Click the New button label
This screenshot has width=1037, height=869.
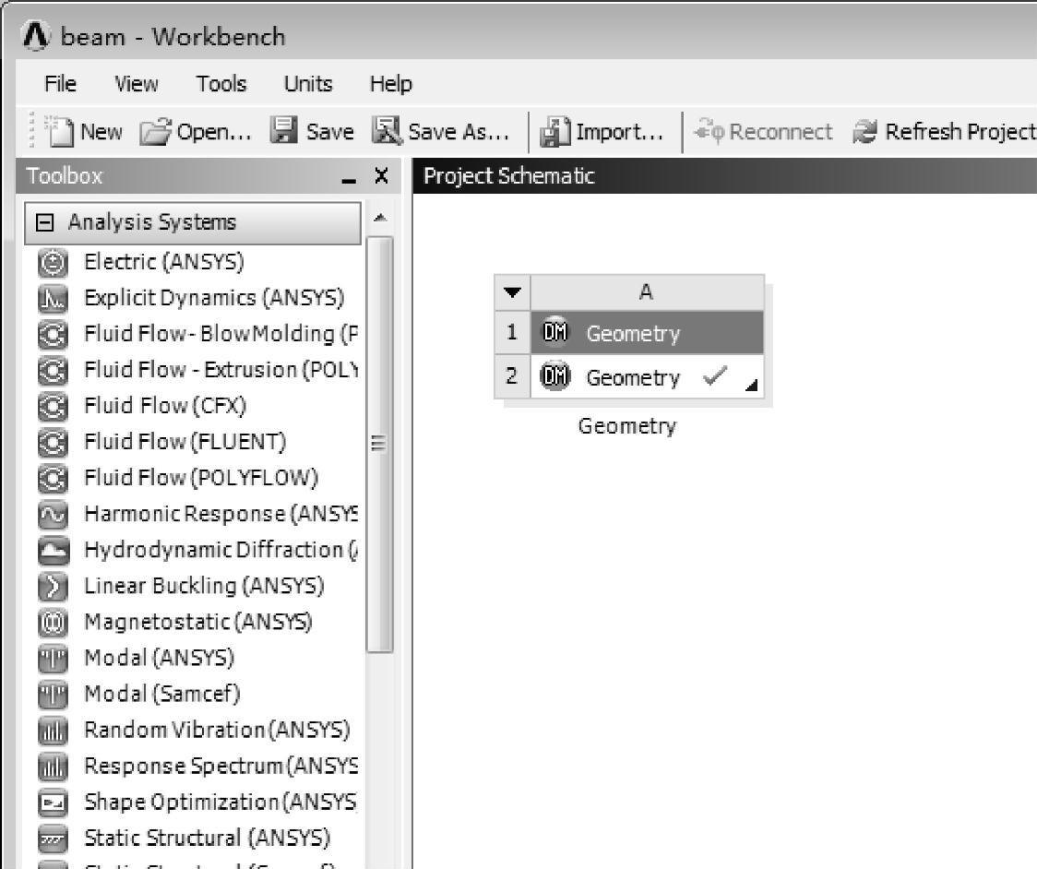click(x=101, y=132)
